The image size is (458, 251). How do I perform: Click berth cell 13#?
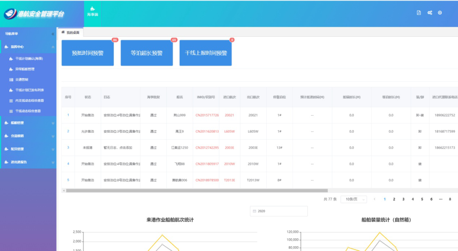pyautogui.click(x=279, y=148)
